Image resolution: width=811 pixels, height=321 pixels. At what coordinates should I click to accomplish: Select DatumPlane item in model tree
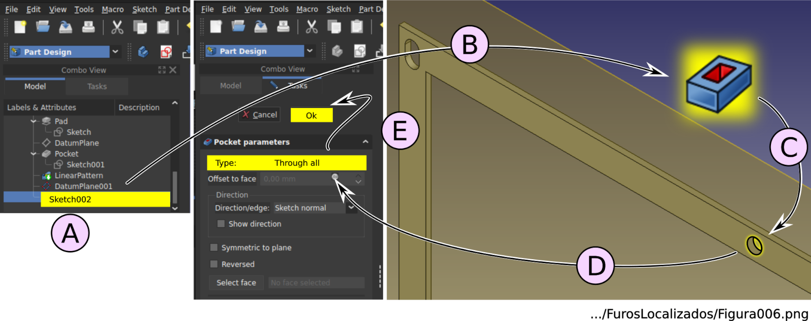(77, 143)
